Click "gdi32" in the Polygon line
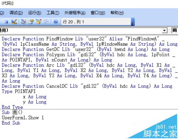 click(x=87, y=55)
